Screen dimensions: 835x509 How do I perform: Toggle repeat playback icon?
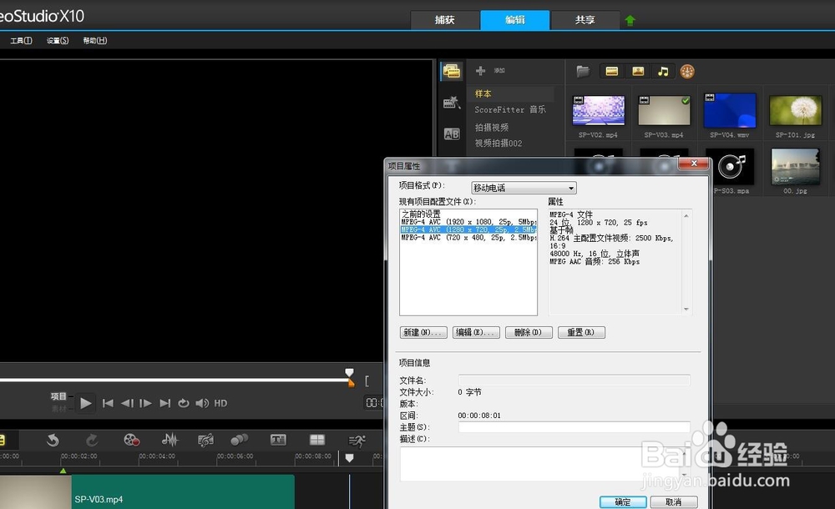[x=183, y=403]
